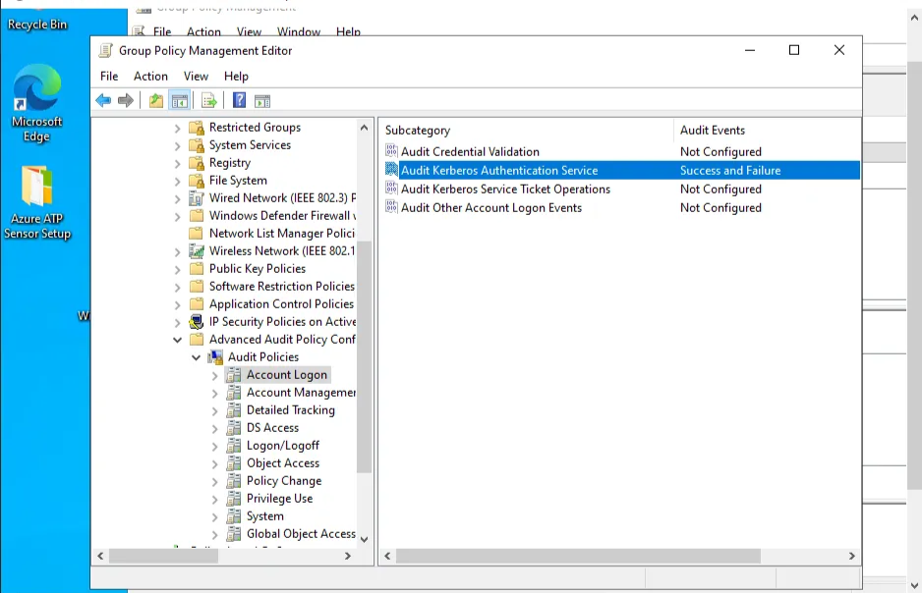This screenshot has width=922, height=593.
Task: Click the Global Object Access category icon
Action: (234, 534)
